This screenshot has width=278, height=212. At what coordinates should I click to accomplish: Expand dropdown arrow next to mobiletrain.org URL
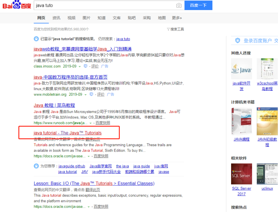[x=85, y=95]
